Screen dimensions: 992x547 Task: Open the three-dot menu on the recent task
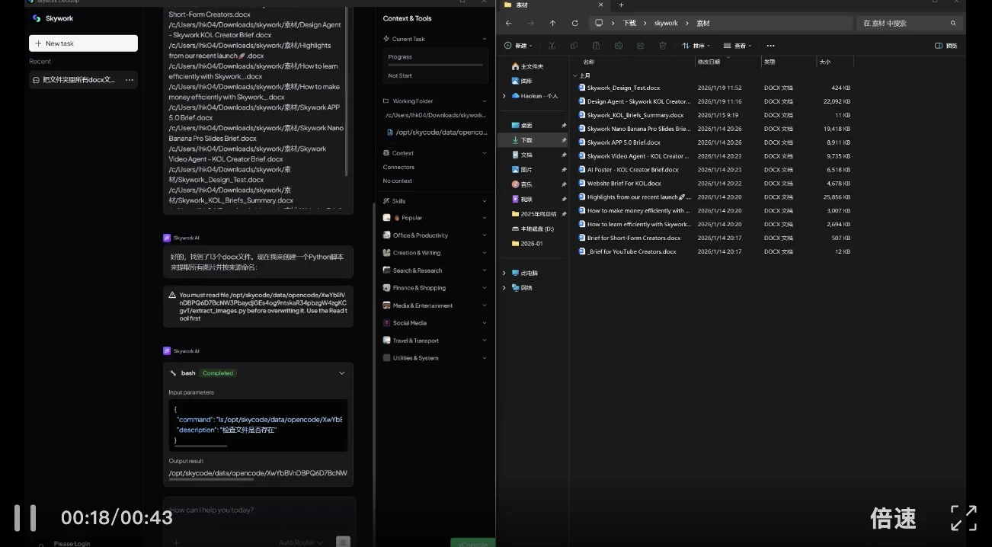tap(129, 80)
